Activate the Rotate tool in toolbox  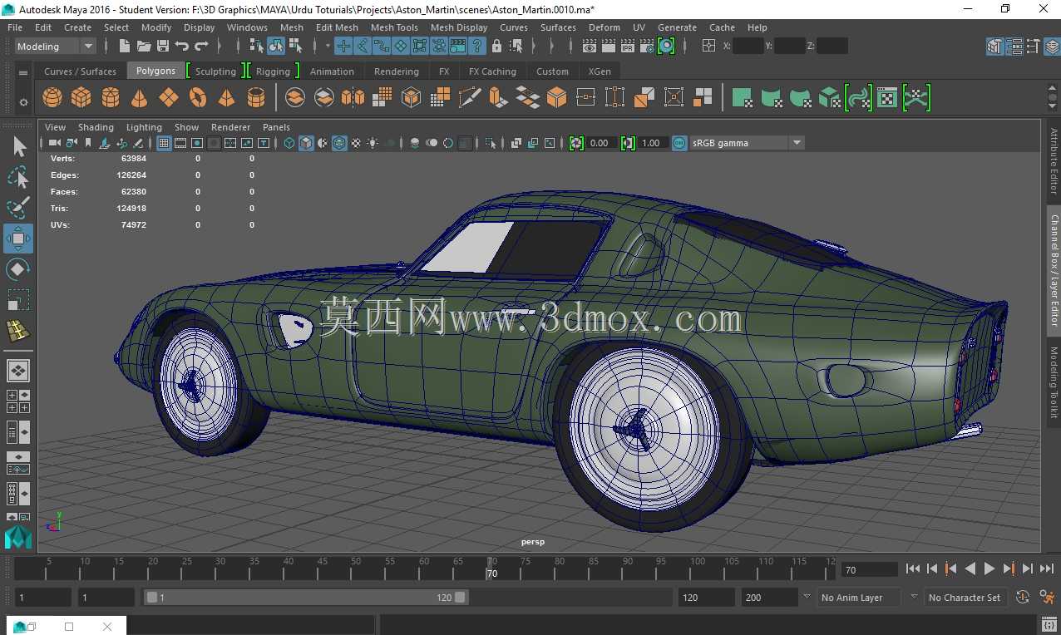[18, 269]
